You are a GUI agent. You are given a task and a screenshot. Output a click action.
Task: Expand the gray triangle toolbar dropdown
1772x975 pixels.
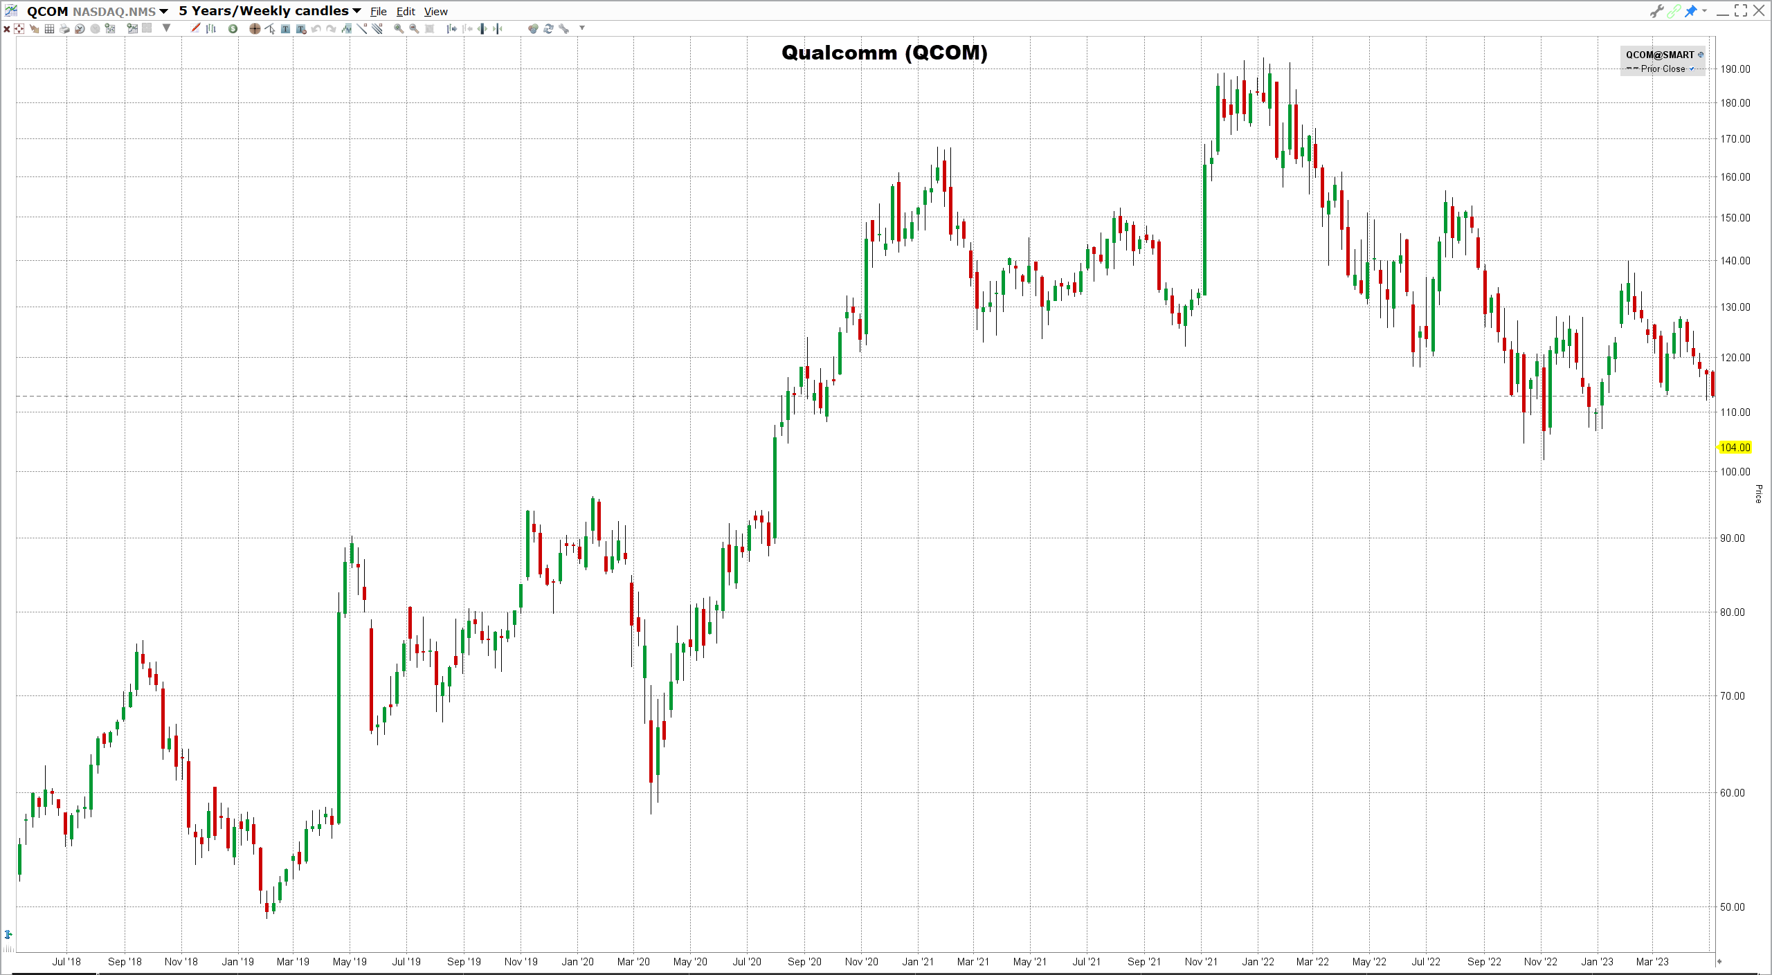pos(166,28)
